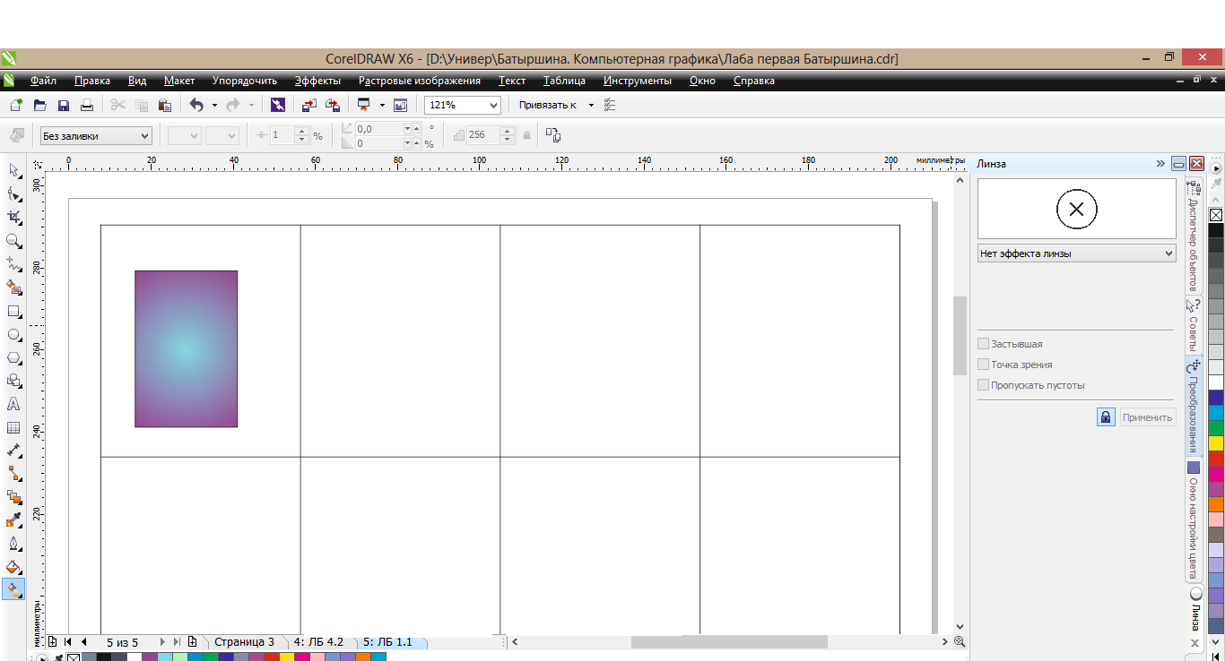Click the Save icon in toolbar
The width and height of the screenshot is (1225, 661).
[64, 106]
